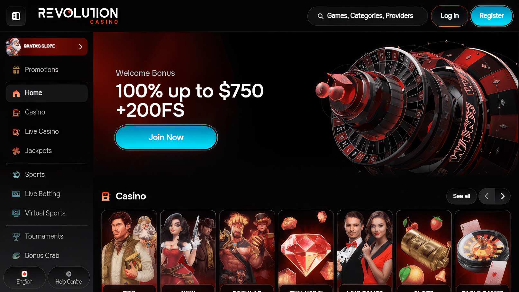
Task: Open Virtual Sports monitor icon
Action: point(16,213)
